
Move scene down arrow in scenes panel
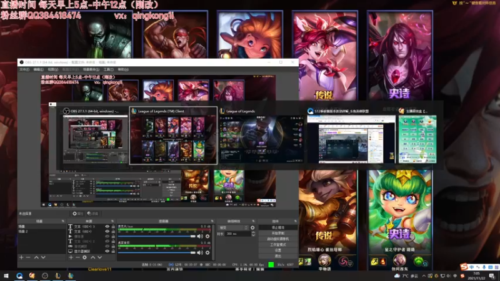(x=43, y=257)
